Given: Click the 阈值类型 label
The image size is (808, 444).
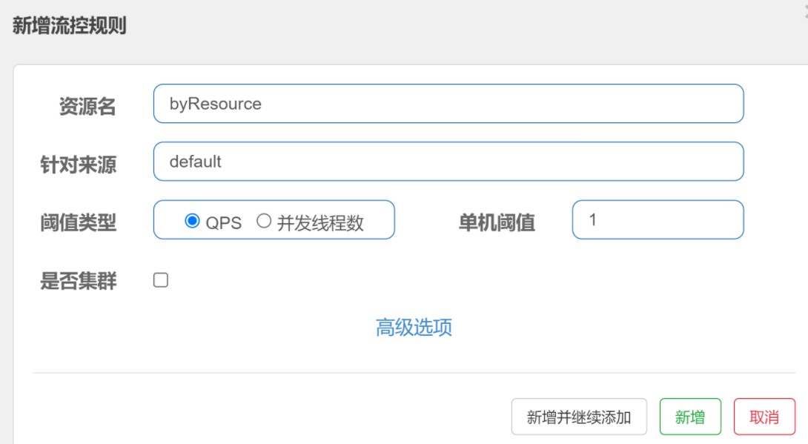Looking at the screenshot, I should (79, 223).
